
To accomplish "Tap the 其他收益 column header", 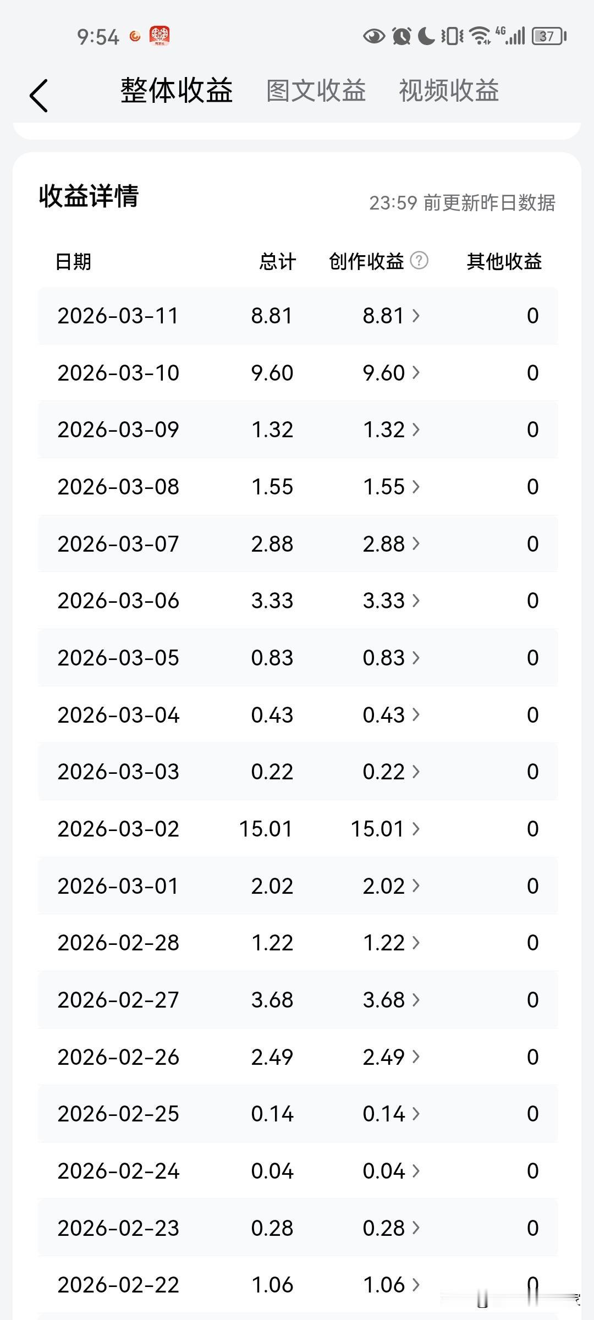I will point(504,261).
